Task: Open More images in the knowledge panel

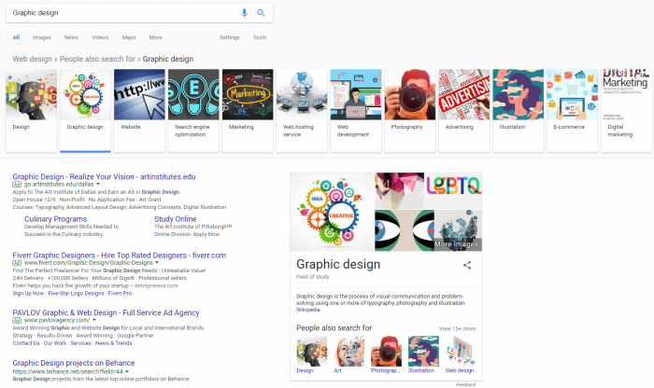Action: pos(457,244)
